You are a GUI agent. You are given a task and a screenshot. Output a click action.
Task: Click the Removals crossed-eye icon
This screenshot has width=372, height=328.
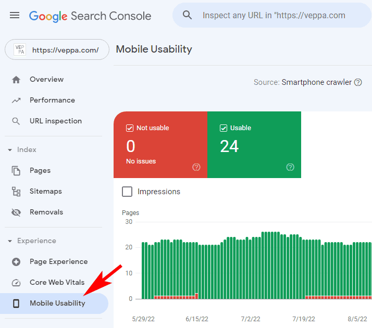[16, 212]
